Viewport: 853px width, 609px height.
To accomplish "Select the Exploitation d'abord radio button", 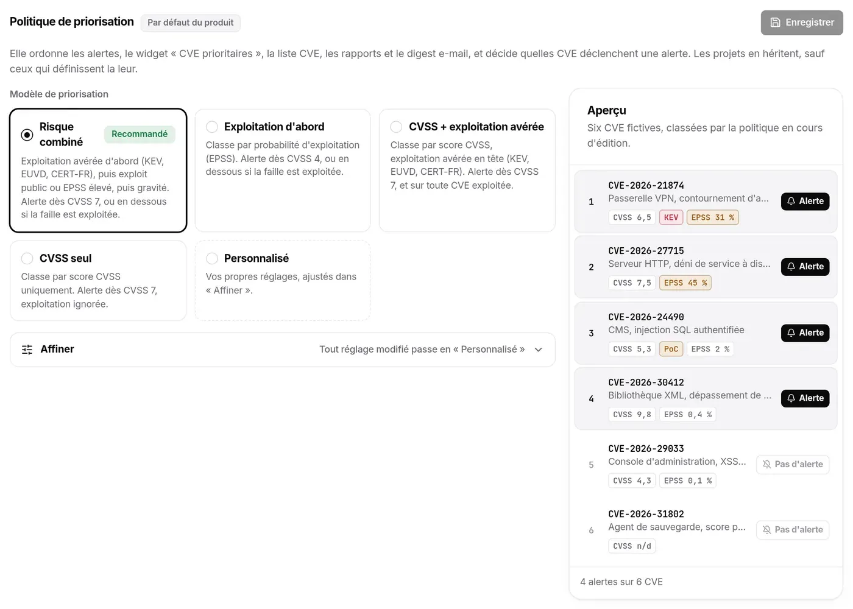I will (212, 127).
